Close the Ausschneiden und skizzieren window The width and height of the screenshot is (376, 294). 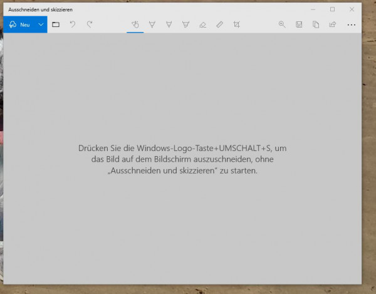coord(352,9)
